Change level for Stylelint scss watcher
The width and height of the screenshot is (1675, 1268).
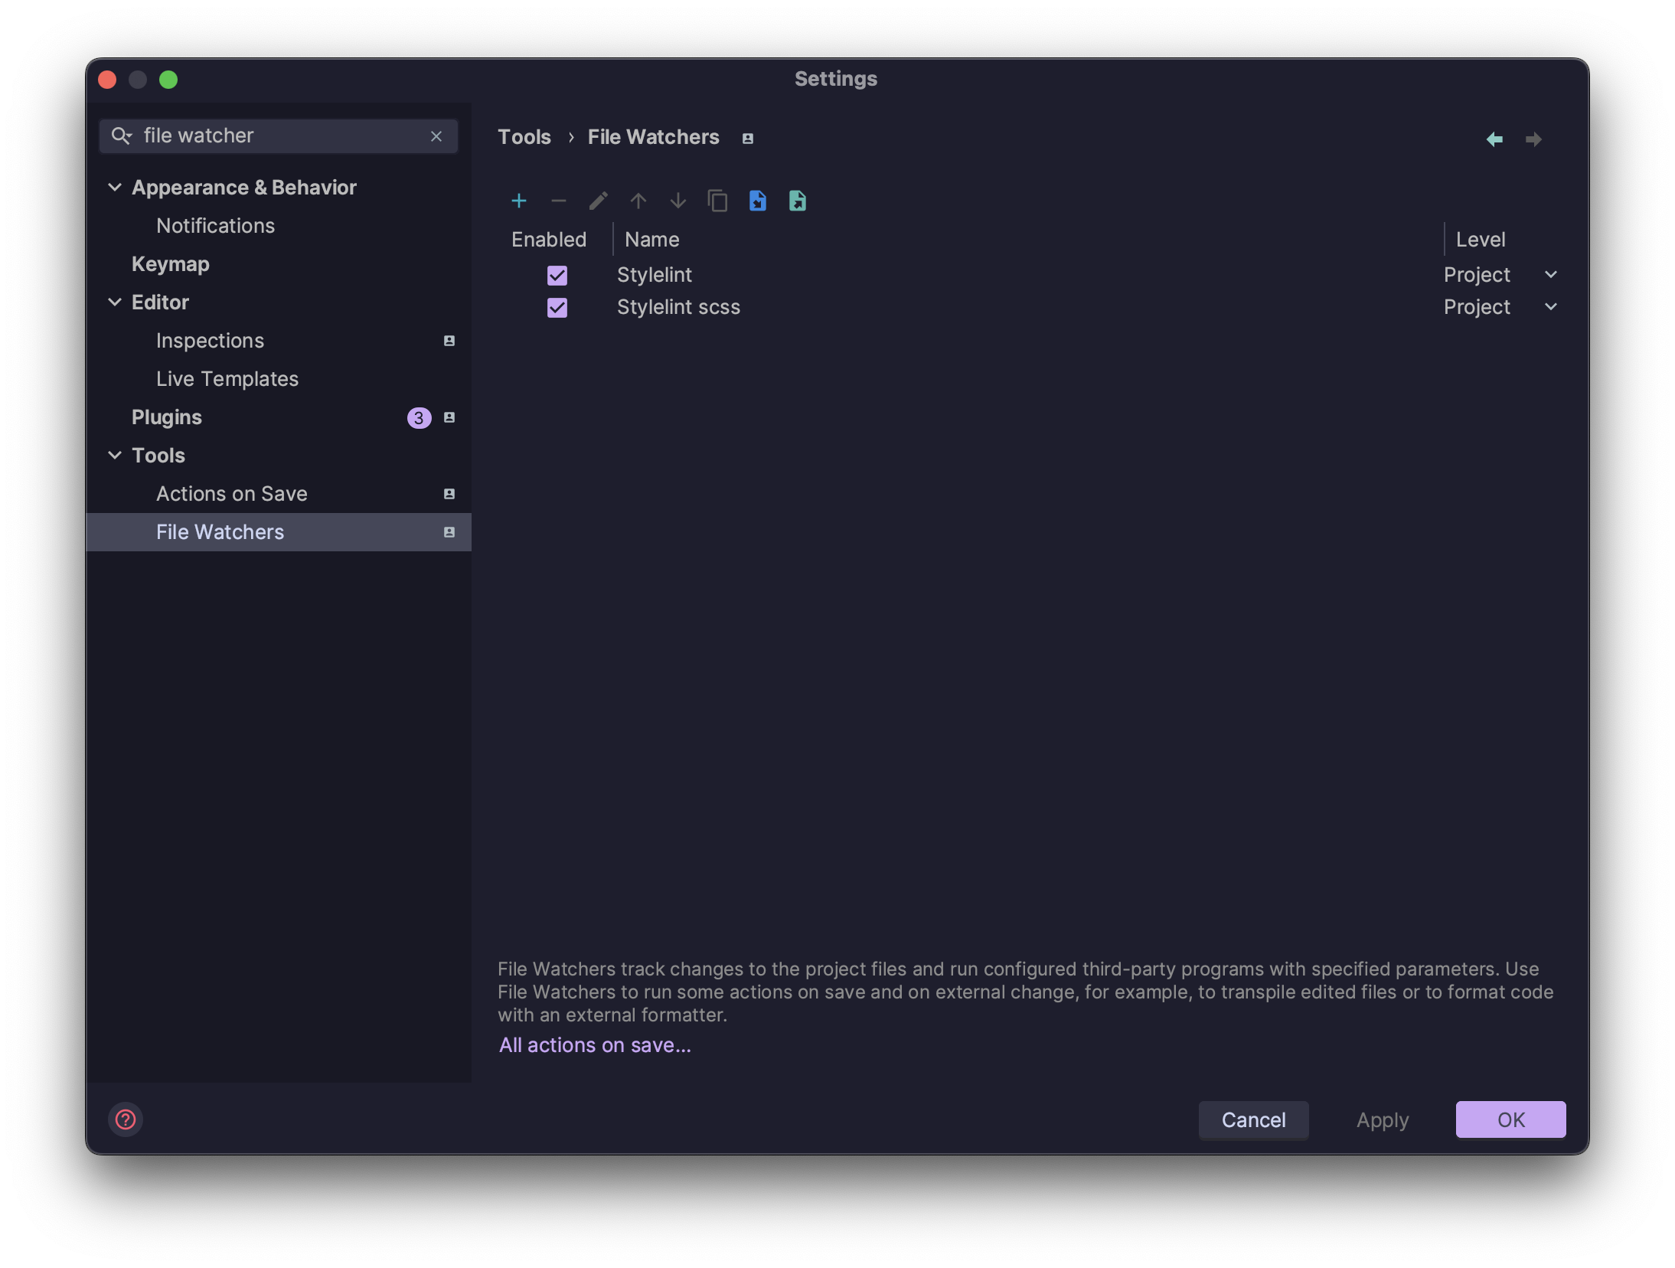point(1551,307)
